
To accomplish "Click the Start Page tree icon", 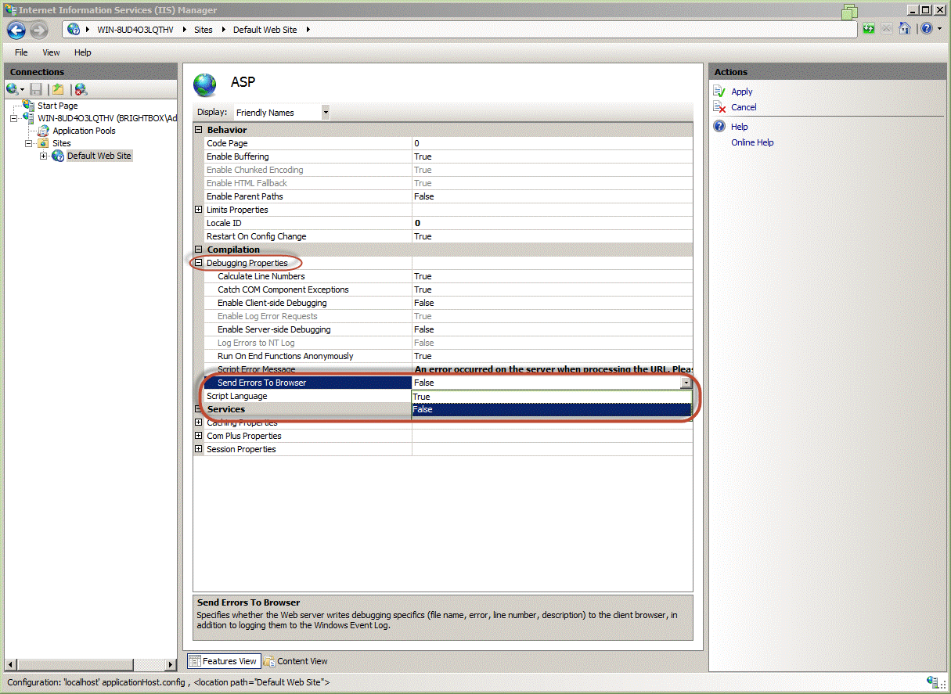I will (x=29, y=105).
